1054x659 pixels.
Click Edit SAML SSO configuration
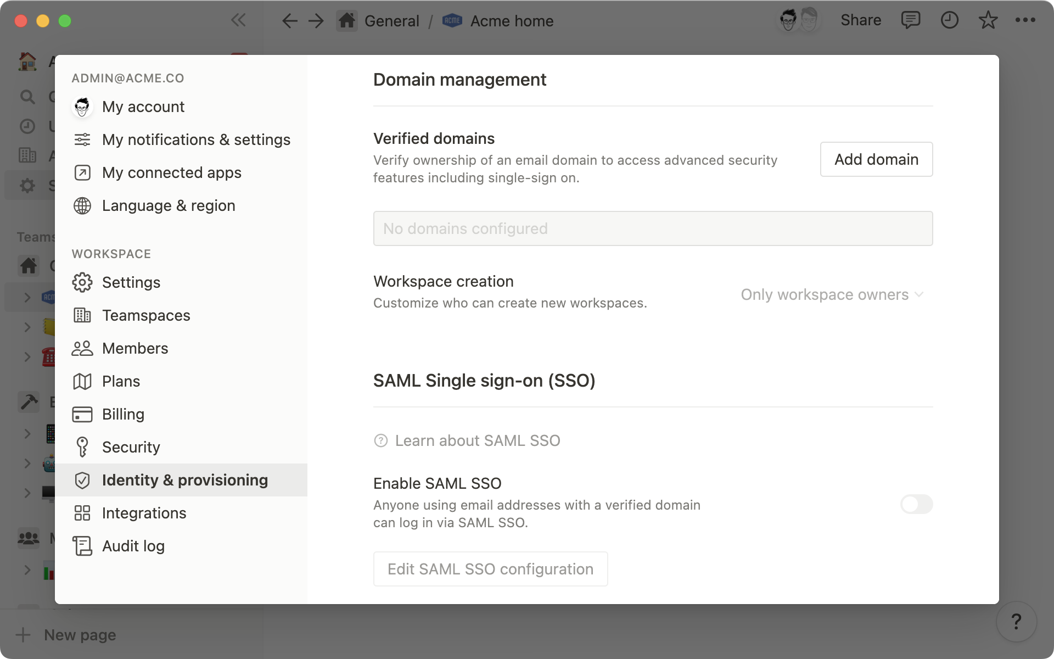coord(490,569)
